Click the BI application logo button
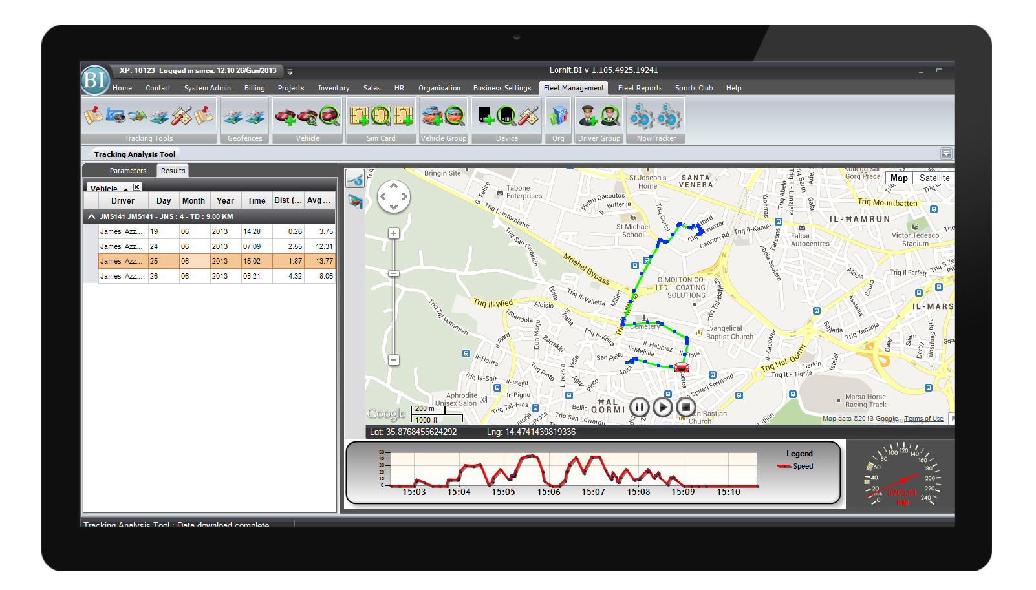 coord(95,80)
